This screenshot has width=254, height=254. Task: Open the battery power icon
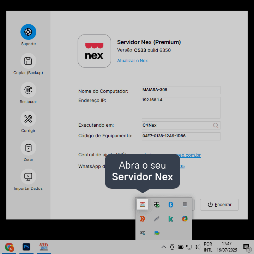click(180, 247)
